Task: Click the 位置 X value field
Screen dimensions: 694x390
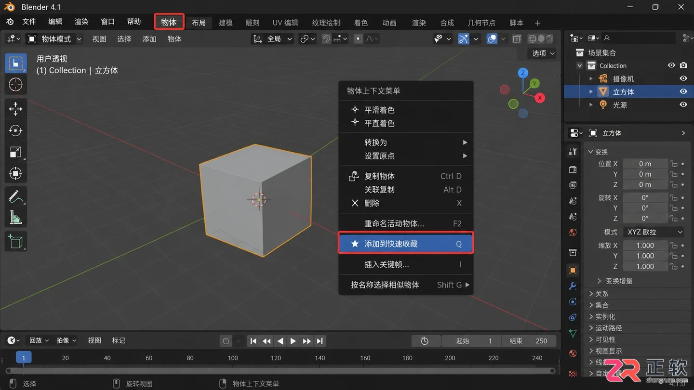Action: (x=645, y=164)
